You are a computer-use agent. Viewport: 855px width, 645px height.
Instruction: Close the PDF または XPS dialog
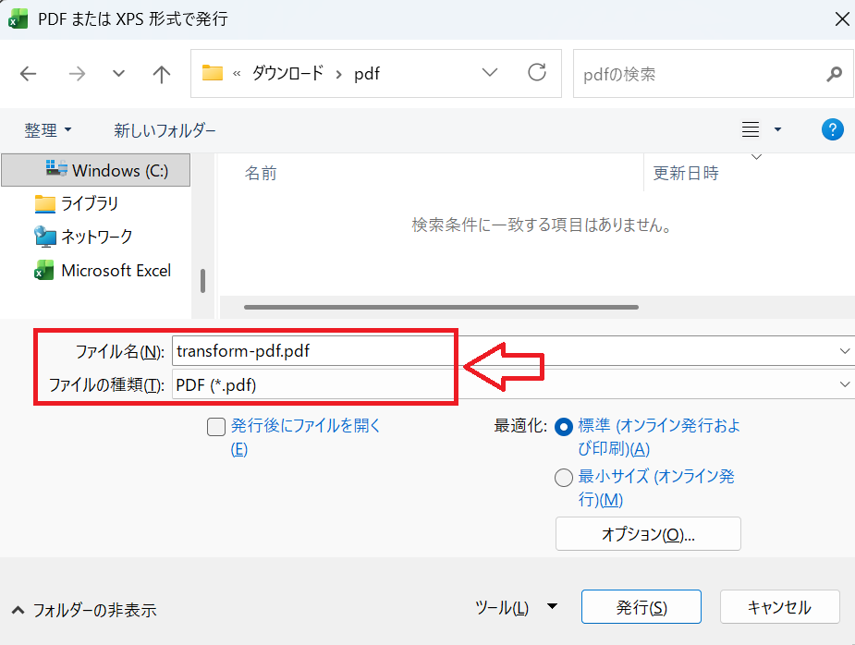[x=842, y=19]
